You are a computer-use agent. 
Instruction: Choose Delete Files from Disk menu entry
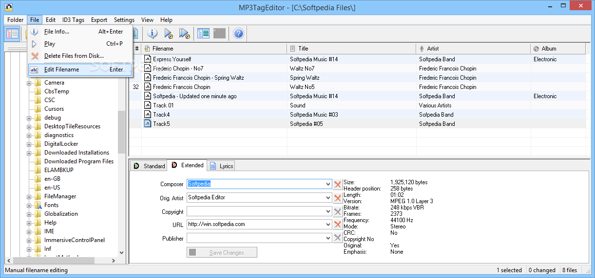tap(80, 56)
